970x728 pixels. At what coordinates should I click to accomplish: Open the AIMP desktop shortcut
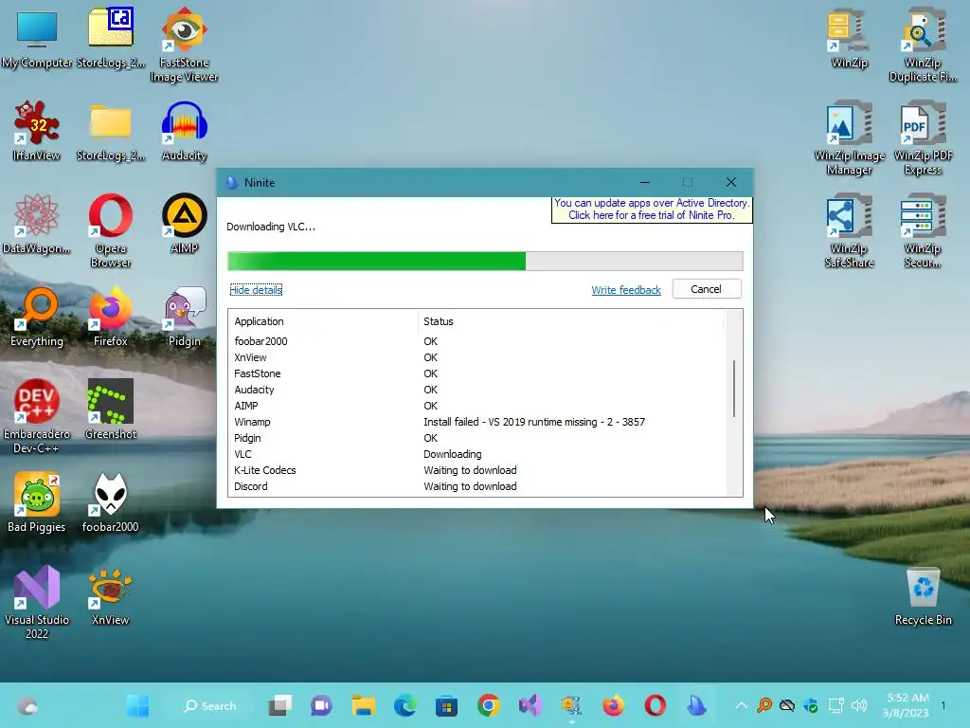(x=184, y=224)
